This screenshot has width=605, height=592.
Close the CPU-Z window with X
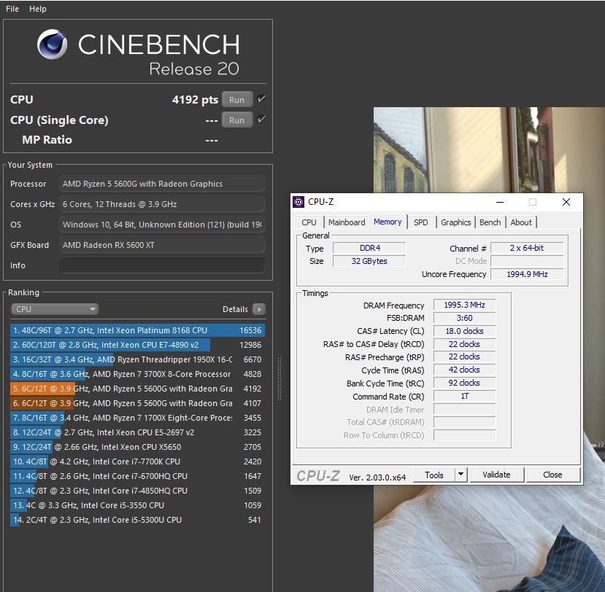click(566, 202)
